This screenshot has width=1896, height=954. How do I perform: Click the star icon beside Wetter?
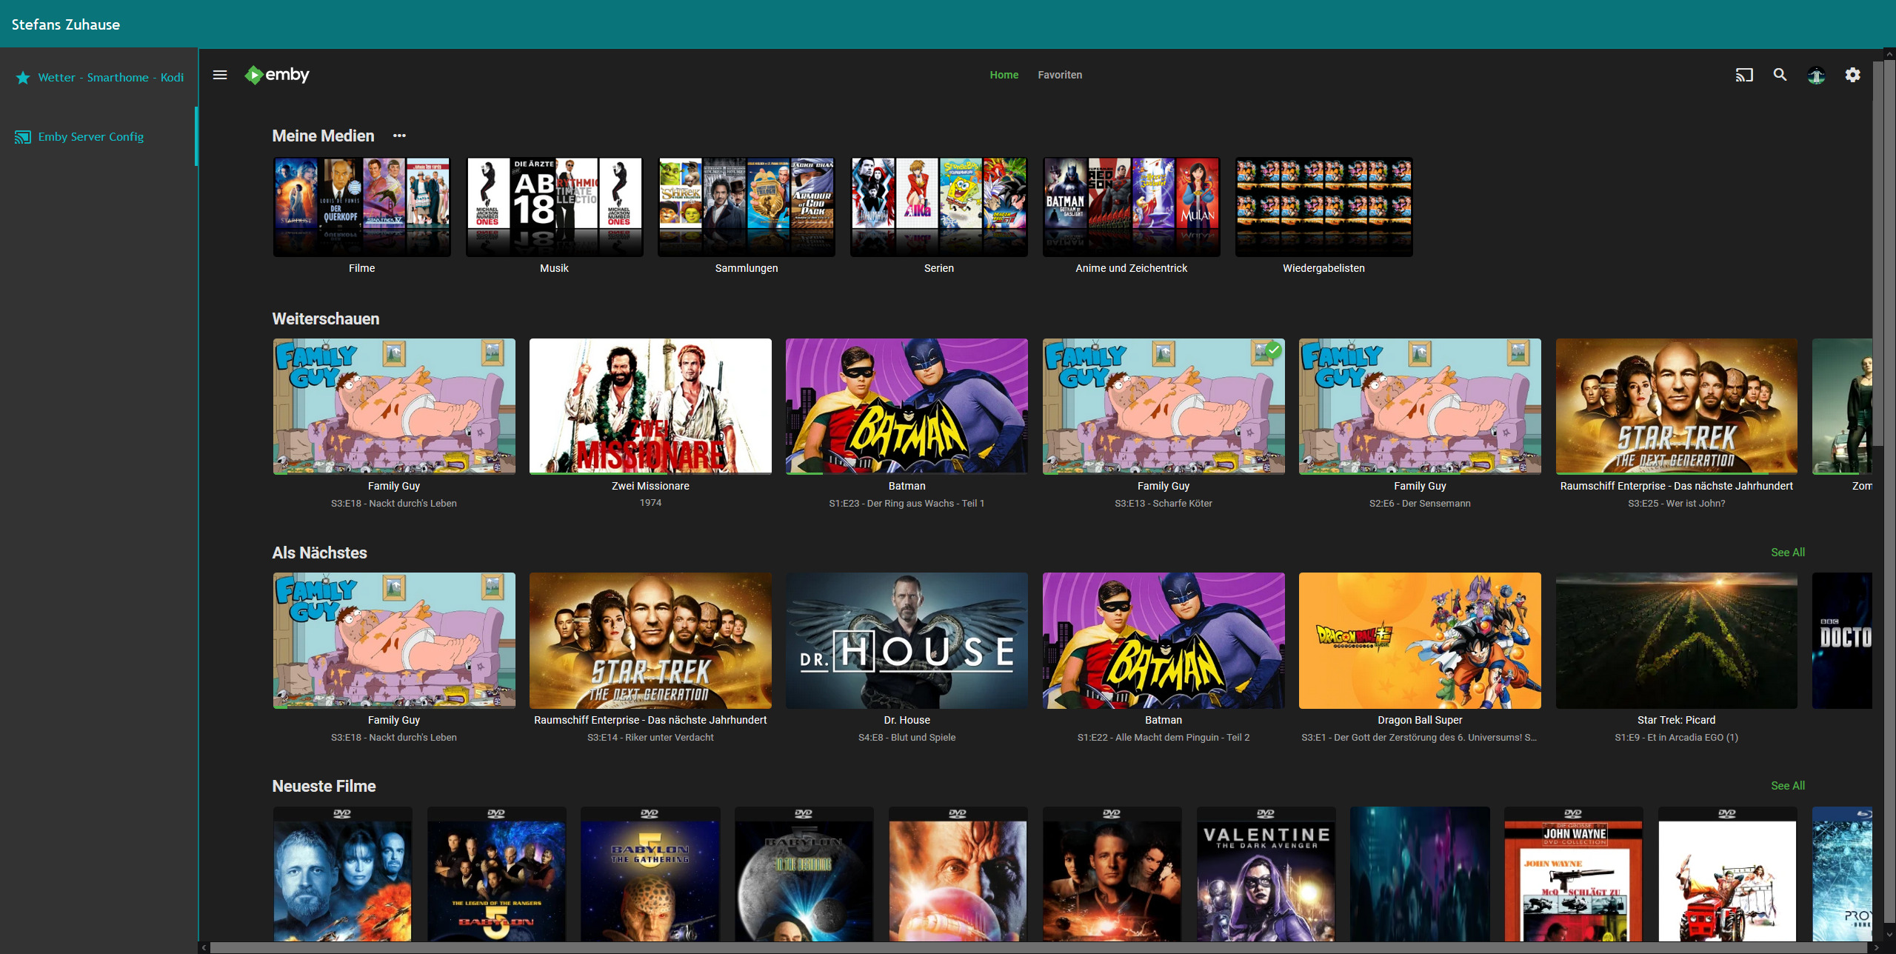click(23, 78)
